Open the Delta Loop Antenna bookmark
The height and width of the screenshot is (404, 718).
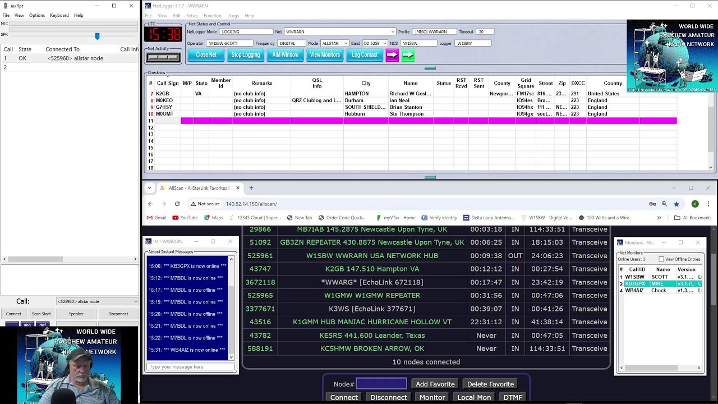click(x=489, y=218)
